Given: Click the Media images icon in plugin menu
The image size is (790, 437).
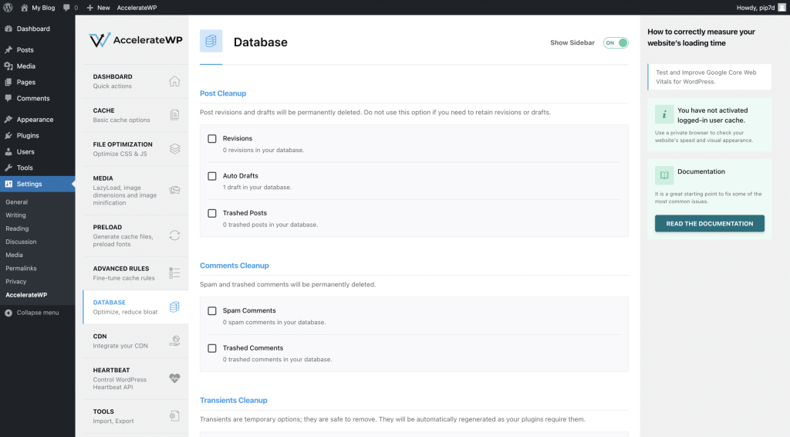Looking at the screenshot, I should tap(174, 190).
